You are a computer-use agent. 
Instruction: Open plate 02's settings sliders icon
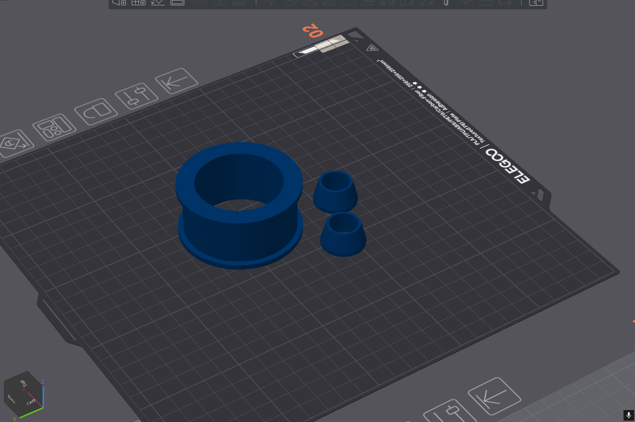point(137,96)
